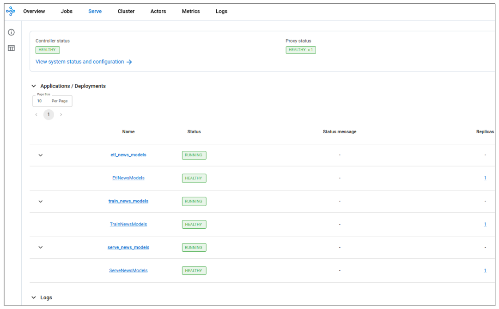Switch to the Metrics tab
The width and height of the screenshot is (499, 309).
click(x=191, y=12)
